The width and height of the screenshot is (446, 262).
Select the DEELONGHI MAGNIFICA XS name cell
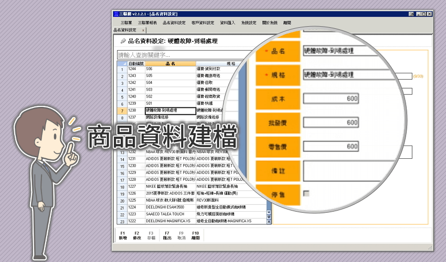pyautogui.click(x=171, y=221)
